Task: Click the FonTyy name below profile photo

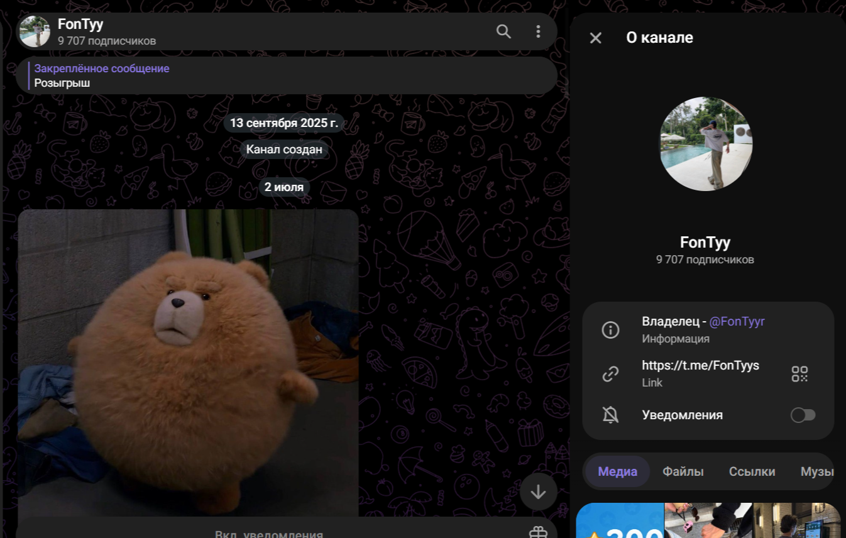Action: 705,242
